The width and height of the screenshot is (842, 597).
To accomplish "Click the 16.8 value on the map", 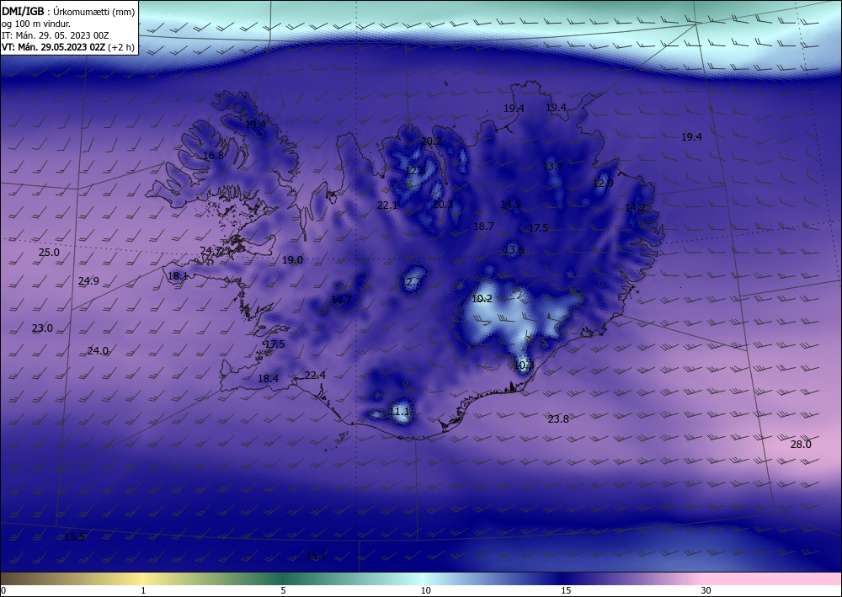I will (213, 155).
